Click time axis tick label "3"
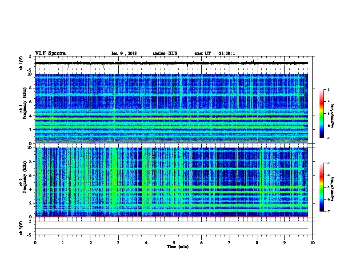Viewport: 352px width, 272px height. pyautogui.click(x=118, y=243)
